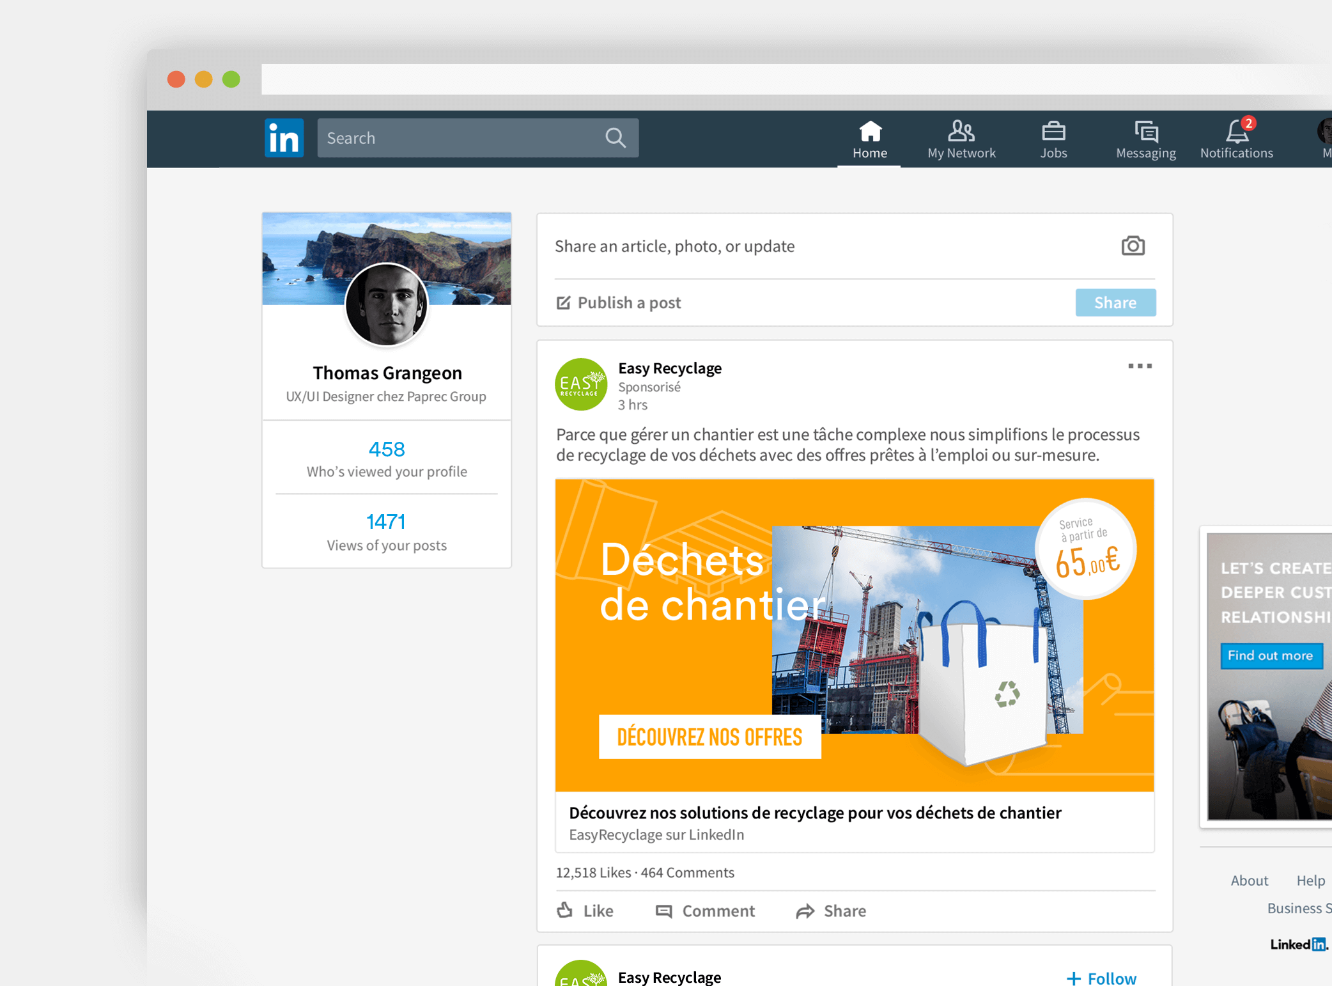Click the search magnifier icon
This screenshot has width=1332, height=986.
click(x=616, y=137)
